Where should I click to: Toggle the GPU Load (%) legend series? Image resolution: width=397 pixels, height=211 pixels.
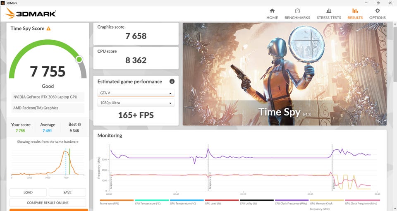[x=222, y=202]
